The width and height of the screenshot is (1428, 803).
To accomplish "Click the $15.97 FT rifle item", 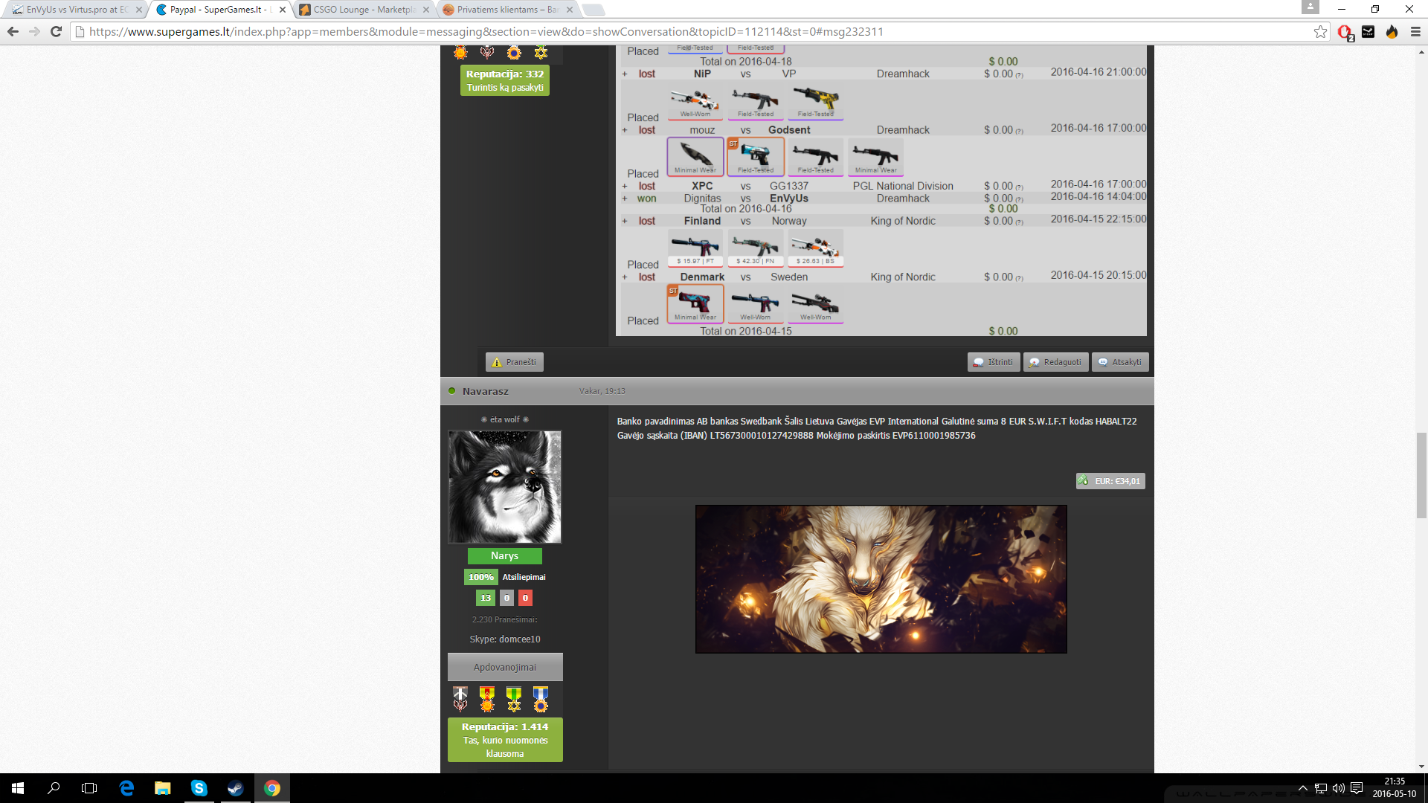I will (x=695, y=248).
